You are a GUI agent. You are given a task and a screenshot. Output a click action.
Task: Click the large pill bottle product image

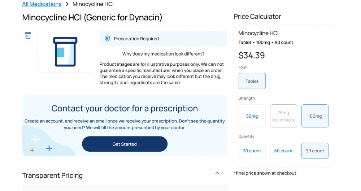65,52
